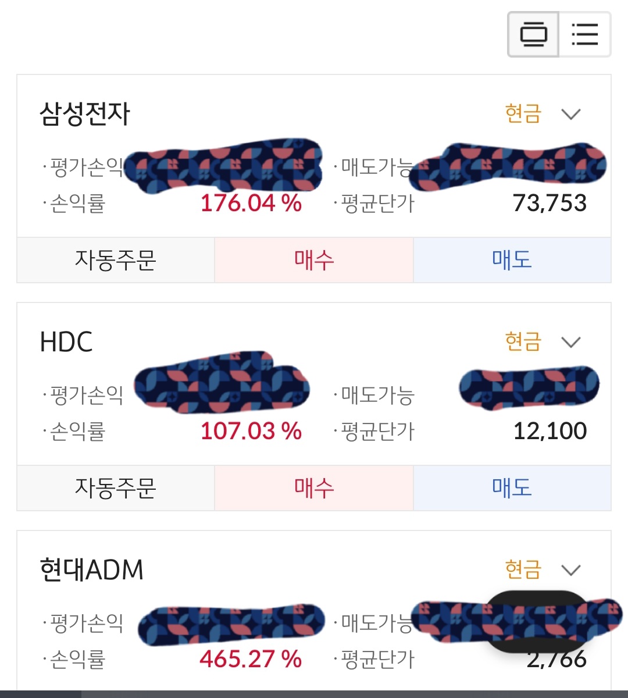The height and width of the screenshot is (698, 628).
Task: Open the 삼성전자 stock name
Action: tap(85, 114)
